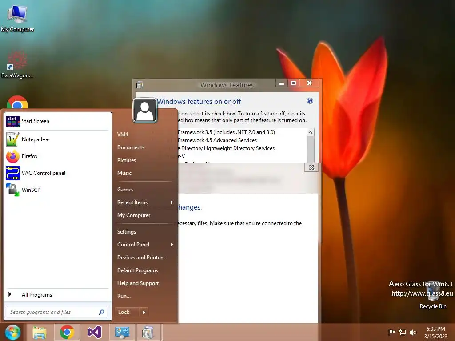This screenshot has width=455, height=341.
Task: Click the search magnifier icon
Action: (101, 312)
